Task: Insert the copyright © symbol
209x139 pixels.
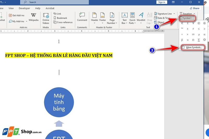Action: click(199, 23)
